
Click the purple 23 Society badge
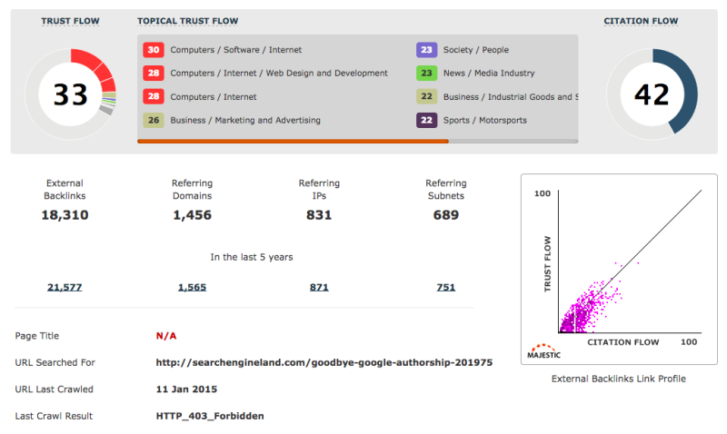[426, 50]
